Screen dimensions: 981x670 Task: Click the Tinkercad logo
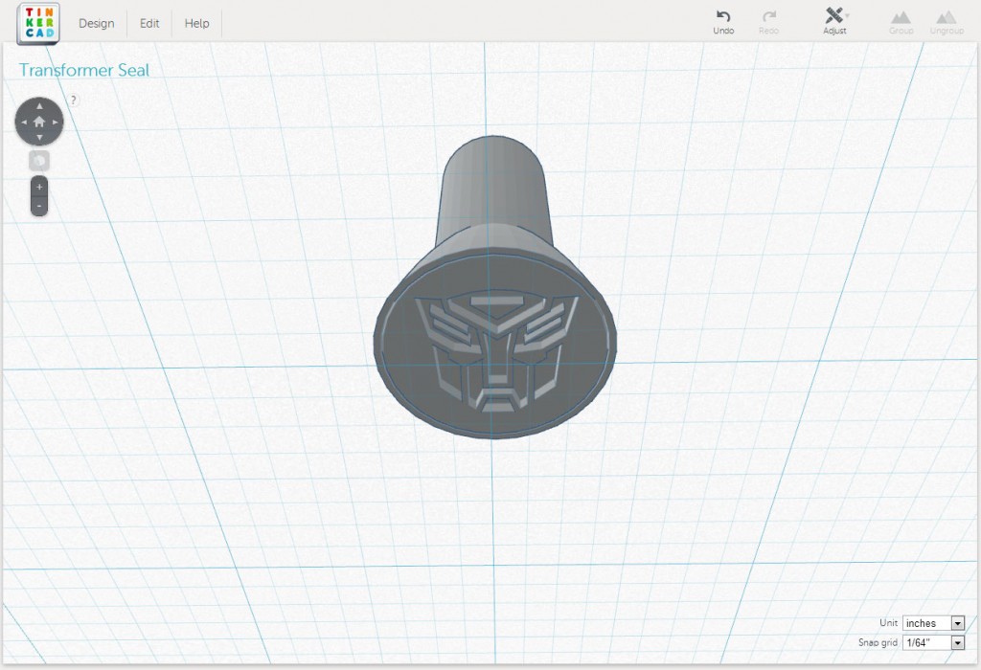(x=38, y=23)
